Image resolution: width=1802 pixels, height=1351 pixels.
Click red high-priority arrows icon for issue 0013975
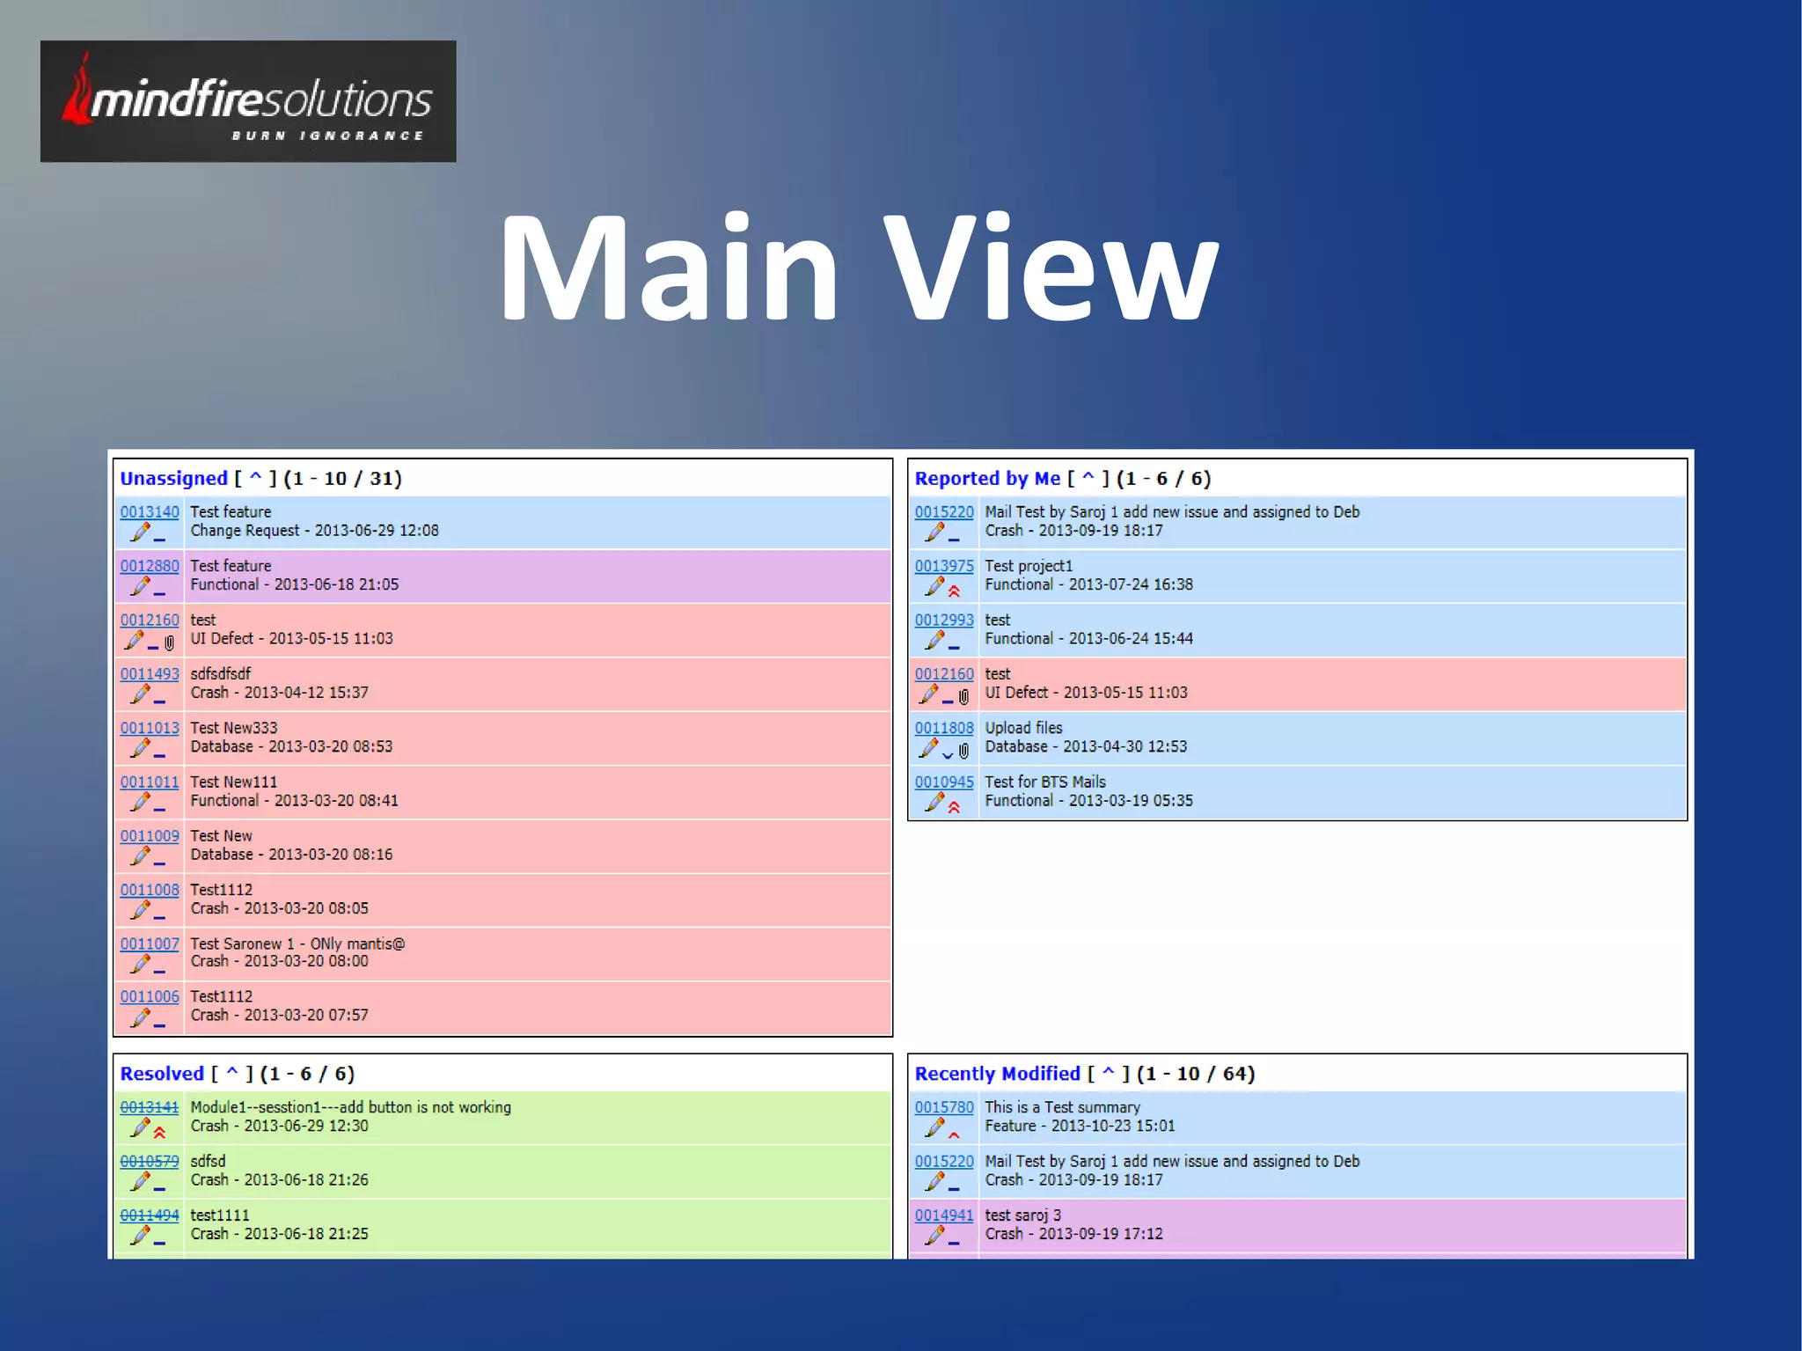pyautogui.click(x=955, y=591)
